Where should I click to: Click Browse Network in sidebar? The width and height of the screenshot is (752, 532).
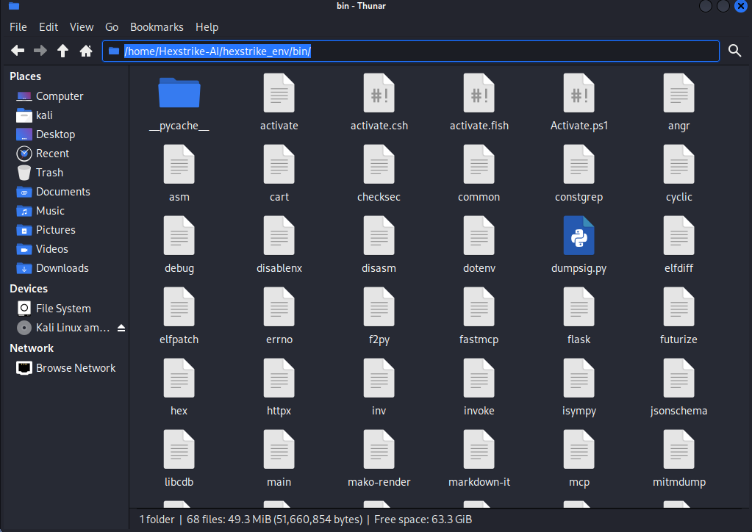[x=76, y=368]
